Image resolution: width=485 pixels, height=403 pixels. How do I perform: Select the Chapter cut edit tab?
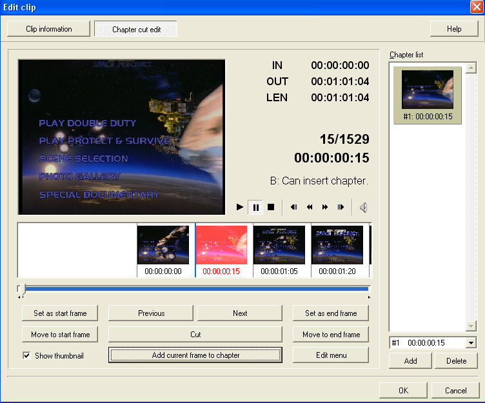tap(136, 30)
